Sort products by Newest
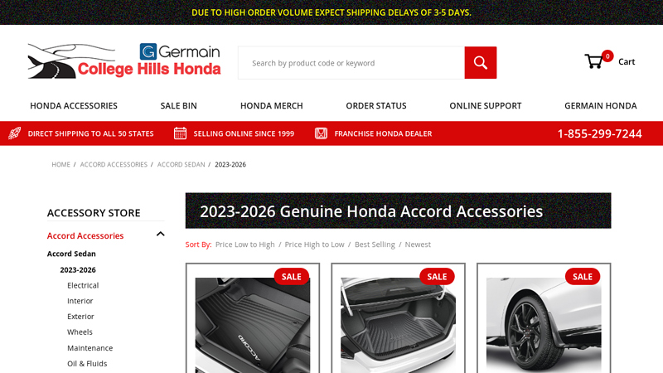 point(418,245)
